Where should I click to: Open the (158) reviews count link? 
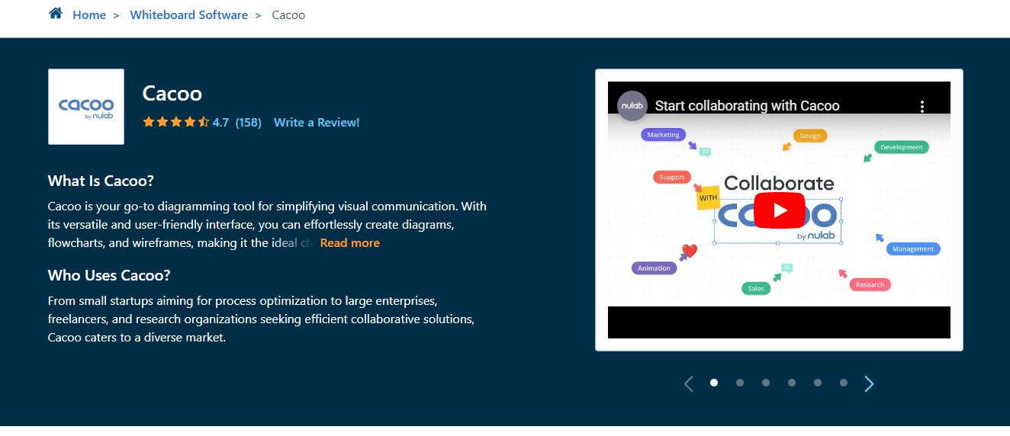tap(248, 122)
